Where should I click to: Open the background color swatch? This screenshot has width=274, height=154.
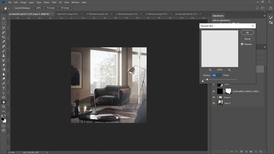5,121
